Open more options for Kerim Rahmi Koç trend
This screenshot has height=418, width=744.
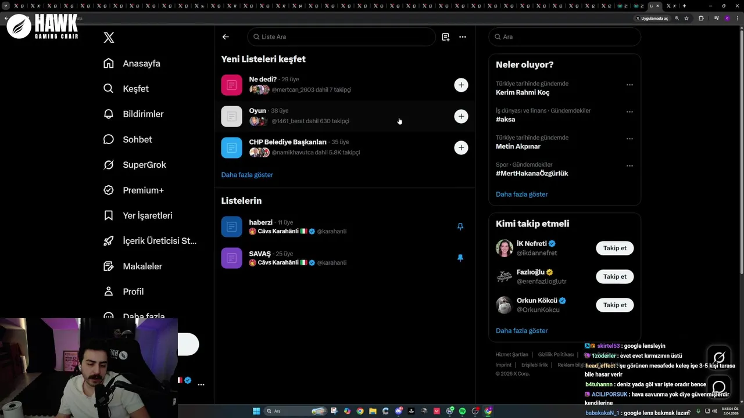pos(629,85)
